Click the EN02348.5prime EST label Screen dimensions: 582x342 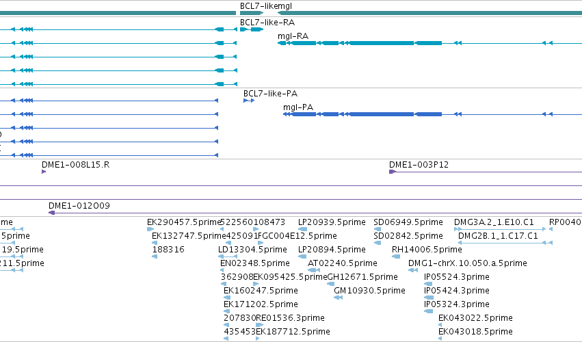pos(255,263)
